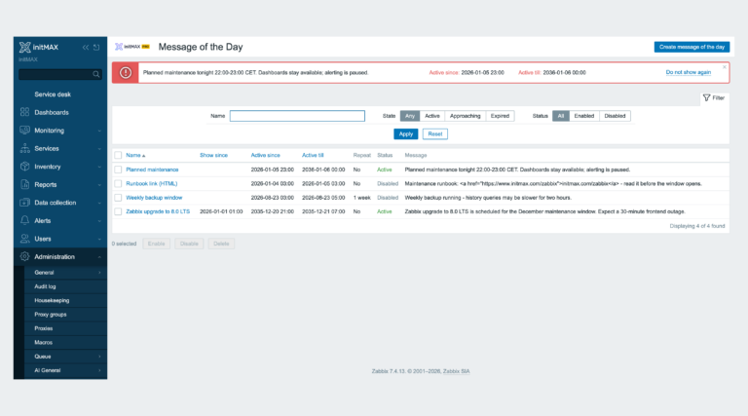Expand the Data collection menu chevron
The width and height of the screenshot is (748, 416).
tap(99, 203)
